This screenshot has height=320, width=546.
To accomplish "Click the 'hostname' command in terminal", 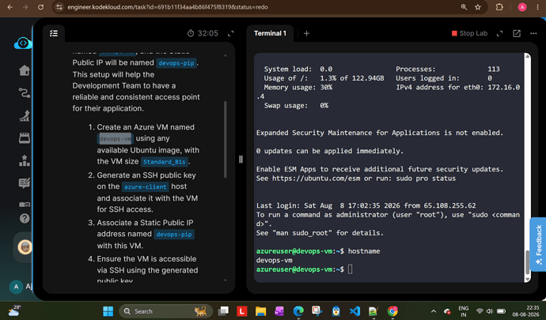I will coord(364,251).
